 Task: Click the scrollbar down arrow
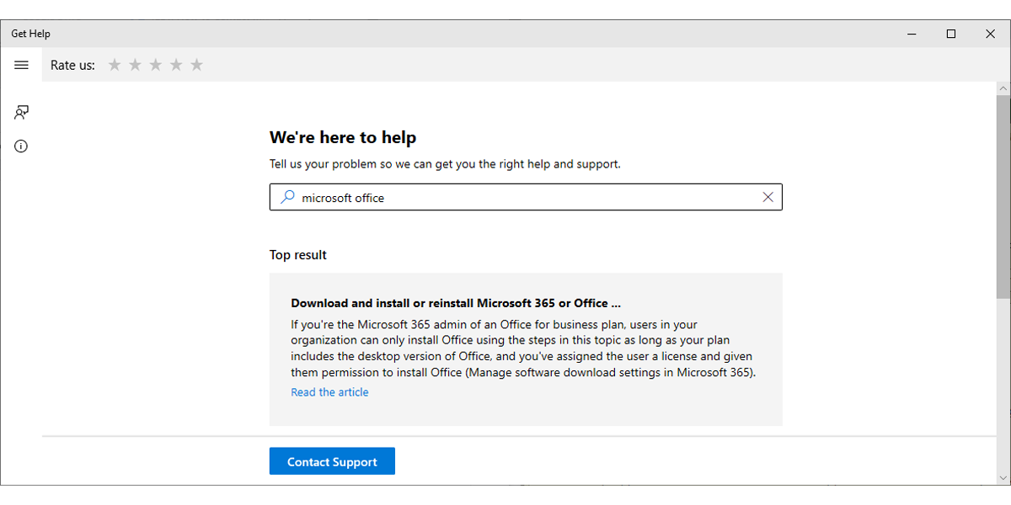1003,478
